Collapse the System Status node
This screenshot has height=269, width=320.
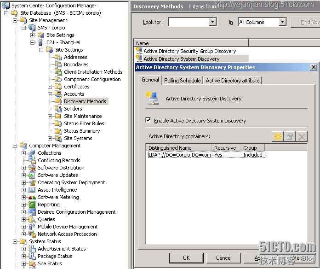point(15,242)
